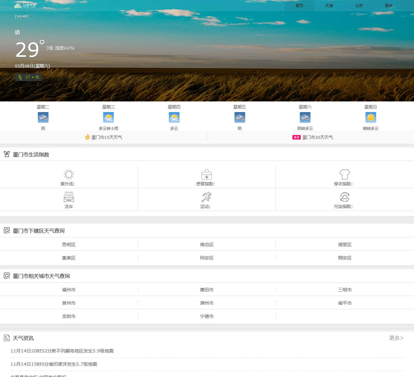Open the 北京 menu item
This screenshot has height=377, width=414.
(x=358, y=5)
